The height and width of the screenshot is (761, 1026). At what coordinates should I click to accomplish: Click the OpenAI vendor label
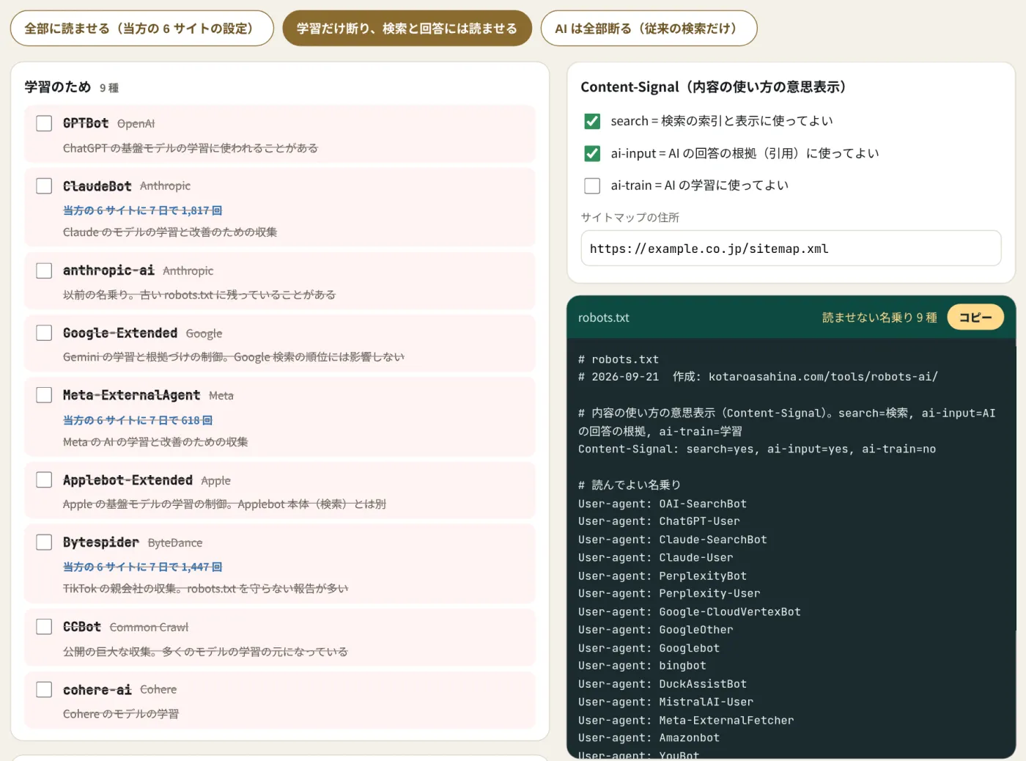point(136,124)
